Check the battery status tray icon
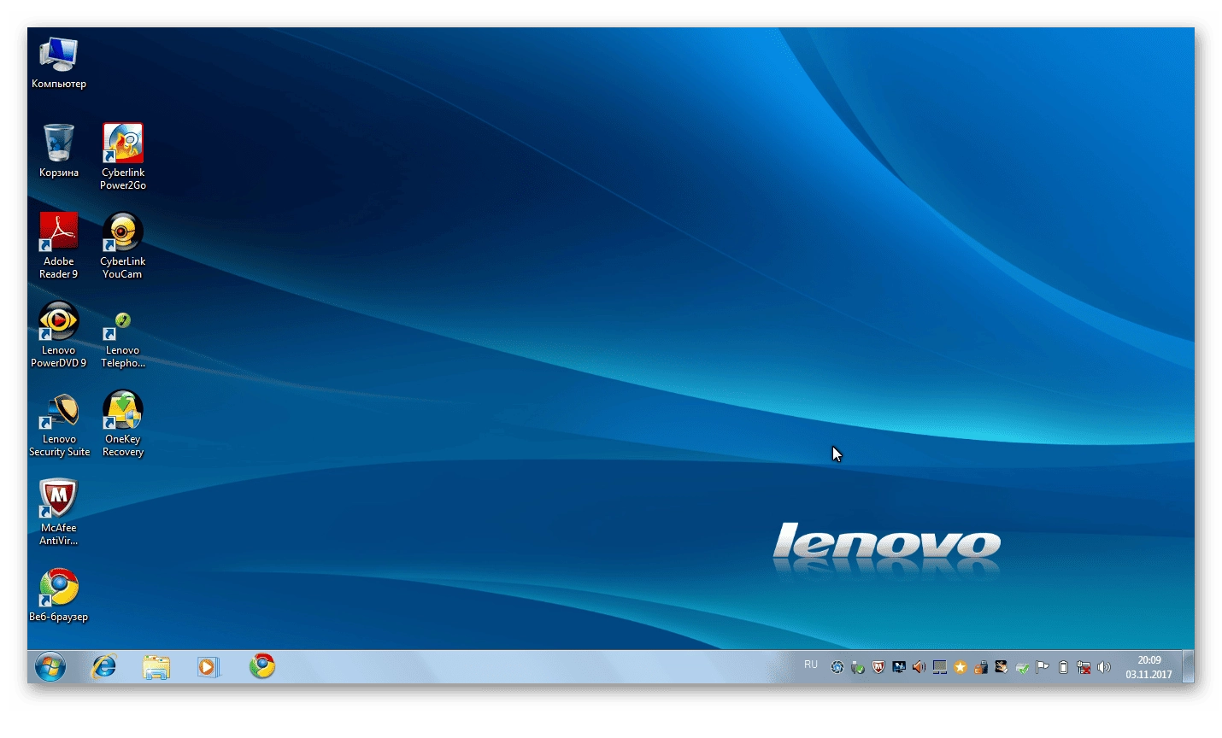Viewport: 1222px width, 738px height. click(x=1064, y=667)
